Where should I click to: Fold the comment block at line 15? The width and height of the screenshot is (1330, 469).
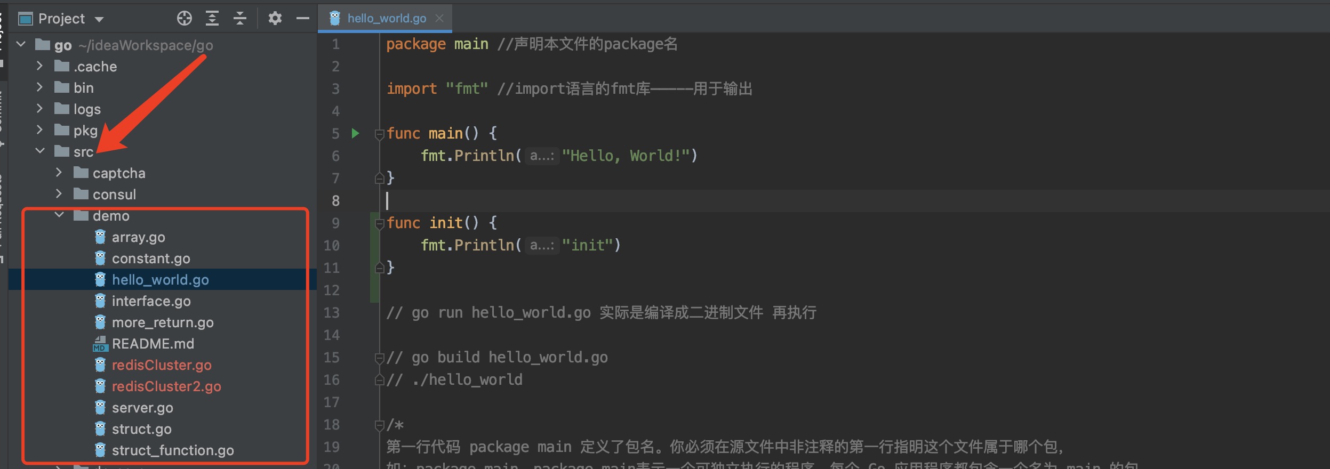point(379,358)
